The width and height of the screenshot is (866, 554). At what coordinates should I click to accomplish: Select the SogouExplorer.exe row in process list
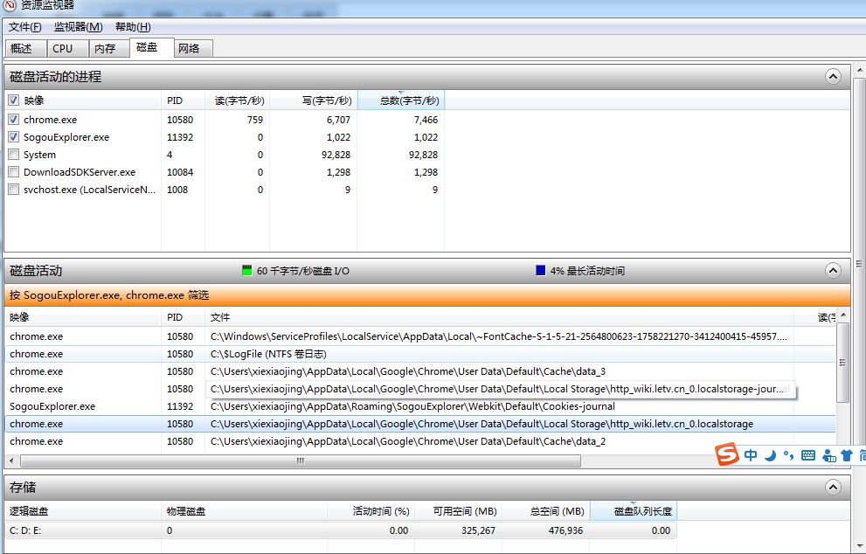225,137
